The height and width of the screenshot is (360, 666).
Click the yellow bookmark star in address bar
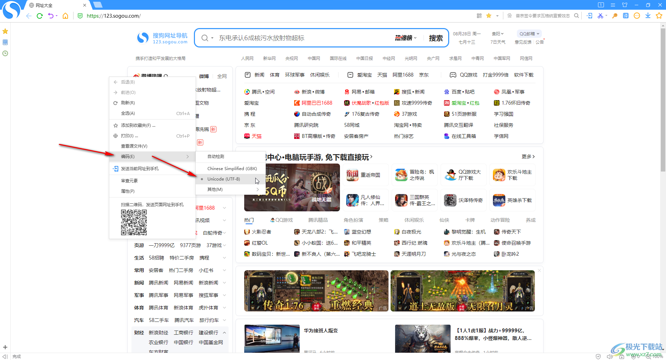[x=489, y=16]
